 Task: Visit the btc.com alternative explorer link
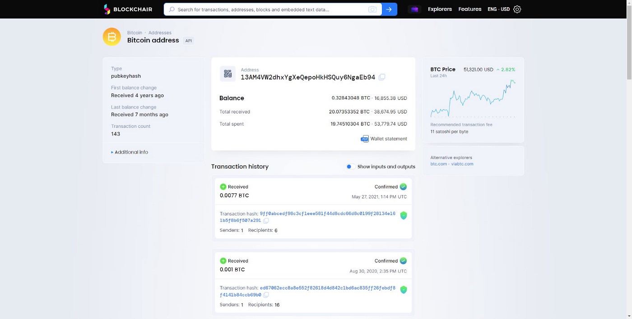pyautogui.click(x=438, y=164)
